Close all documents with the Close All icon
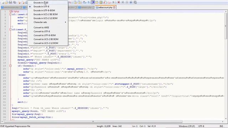 23,2
